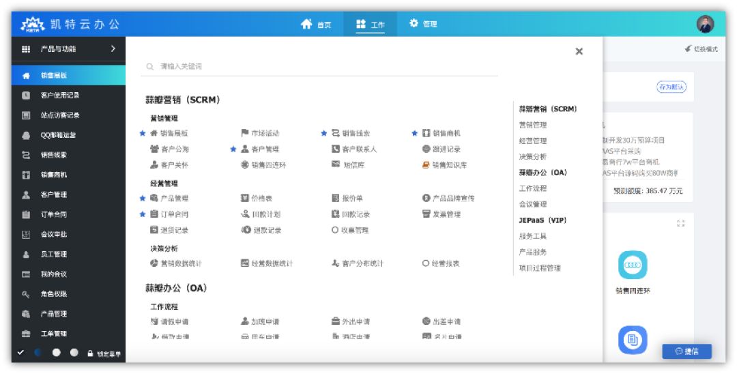737x374 pixels.
Task: Open 客户公海 in the menu panel
Action: [x=169, y=149]
